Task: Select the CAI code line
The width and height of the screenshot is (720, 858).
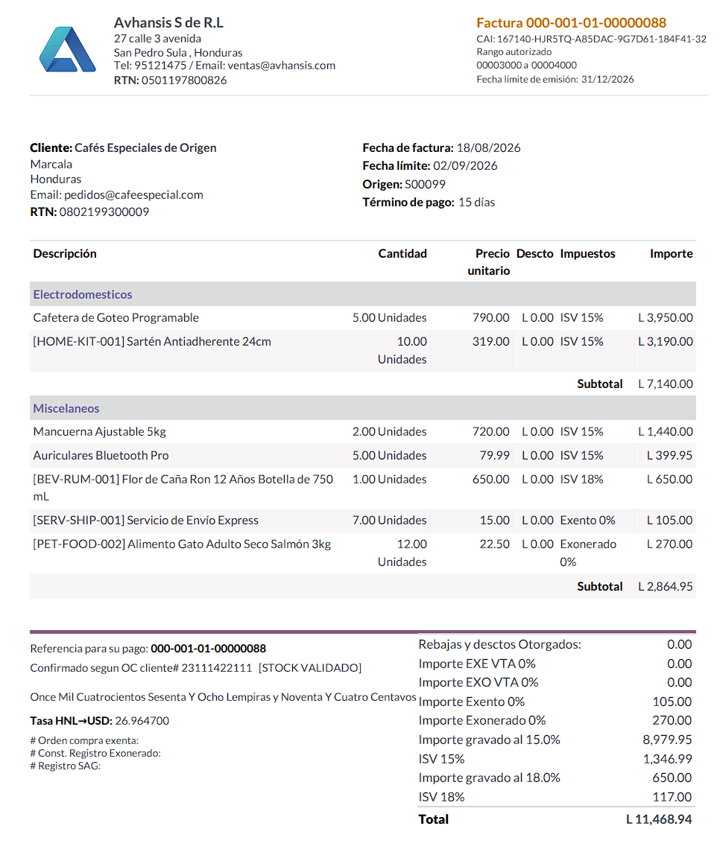Action: (591, 39)
